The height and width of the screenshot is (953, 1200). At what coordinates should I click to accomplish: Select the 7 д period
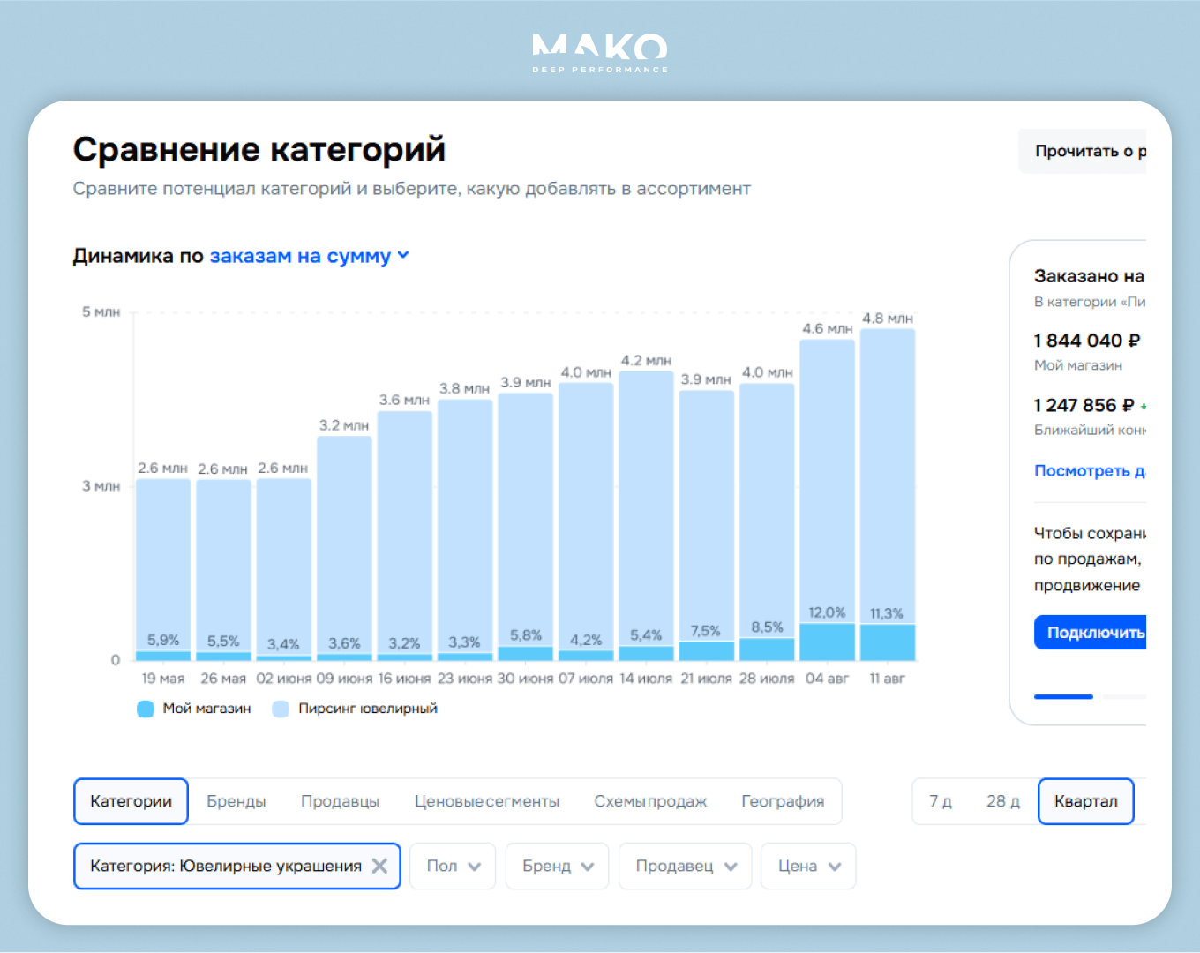(x=941, y=801)
